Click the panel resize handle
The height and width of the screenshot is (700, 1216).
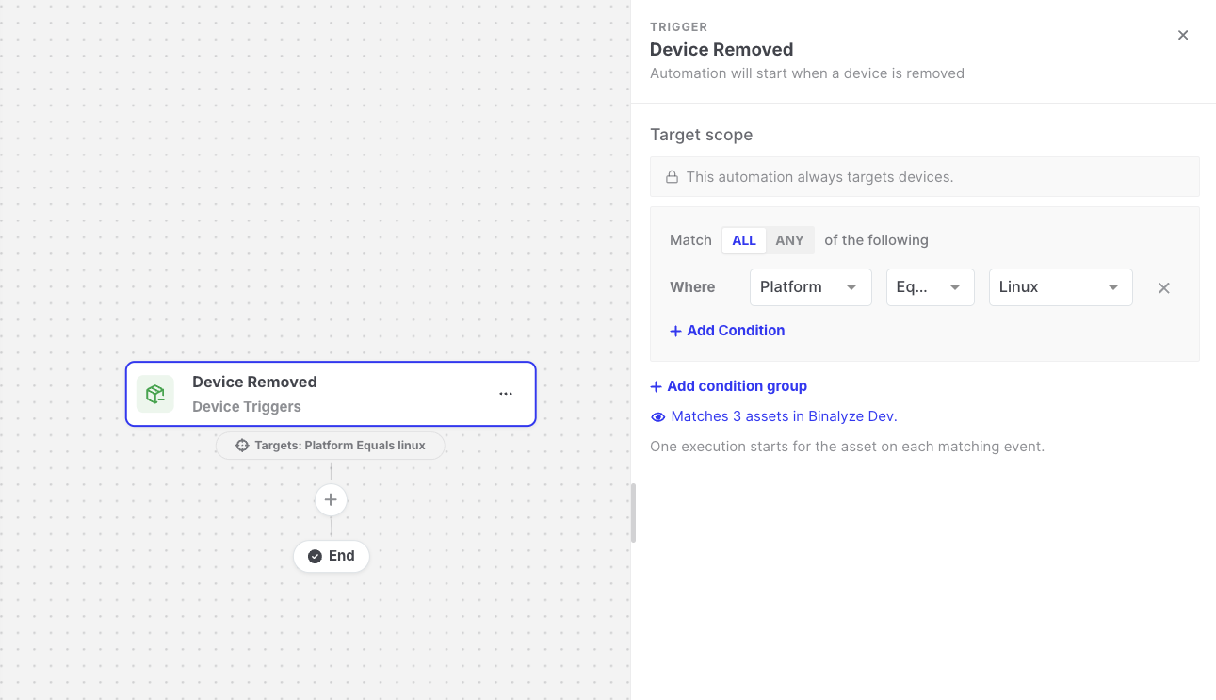[x=633, y=513]
